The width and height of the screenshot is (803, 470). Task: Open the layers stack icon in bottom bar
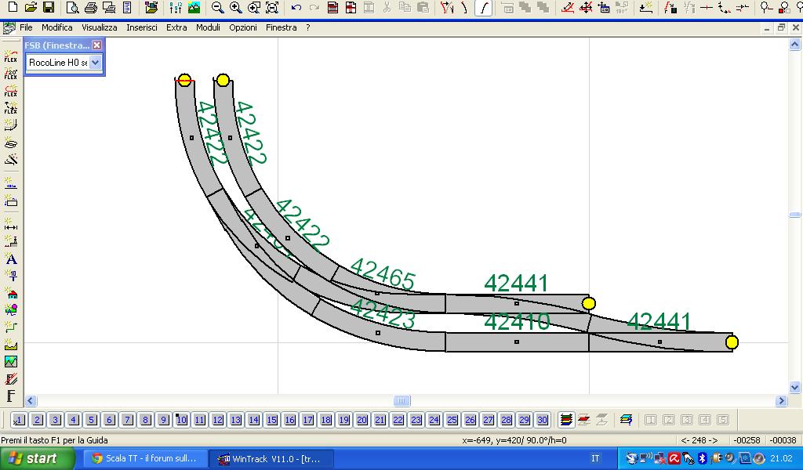coord(566,420)
